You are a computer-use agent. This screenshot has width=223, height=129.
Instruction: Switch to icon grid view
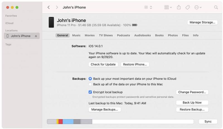[146, 7]
